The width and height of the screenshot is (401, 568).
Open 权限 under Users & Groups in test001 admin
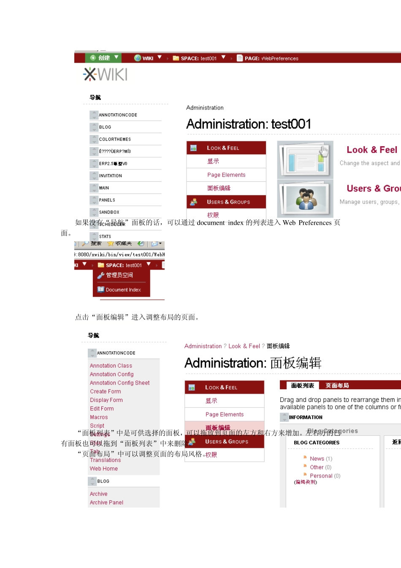[213, 215]
